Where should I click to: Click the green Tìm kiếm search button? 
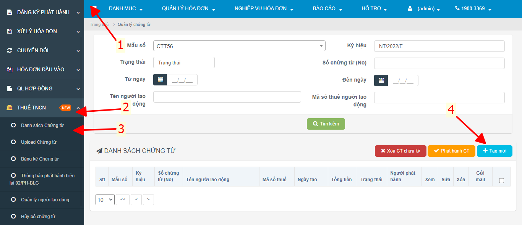[326, 124]
